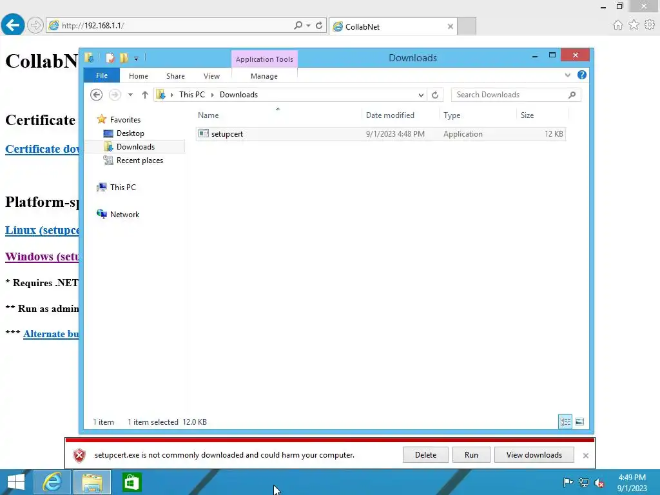
Task: Click the search magnifier in IE address bar
Action: 298,25
